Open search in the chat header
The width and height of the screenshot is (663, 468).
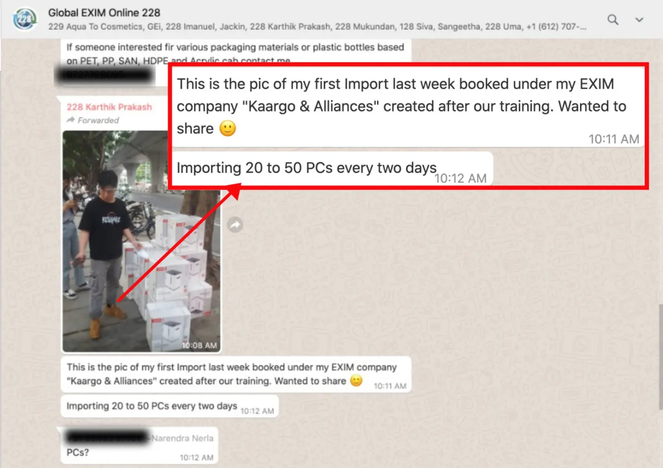[613, 20]
